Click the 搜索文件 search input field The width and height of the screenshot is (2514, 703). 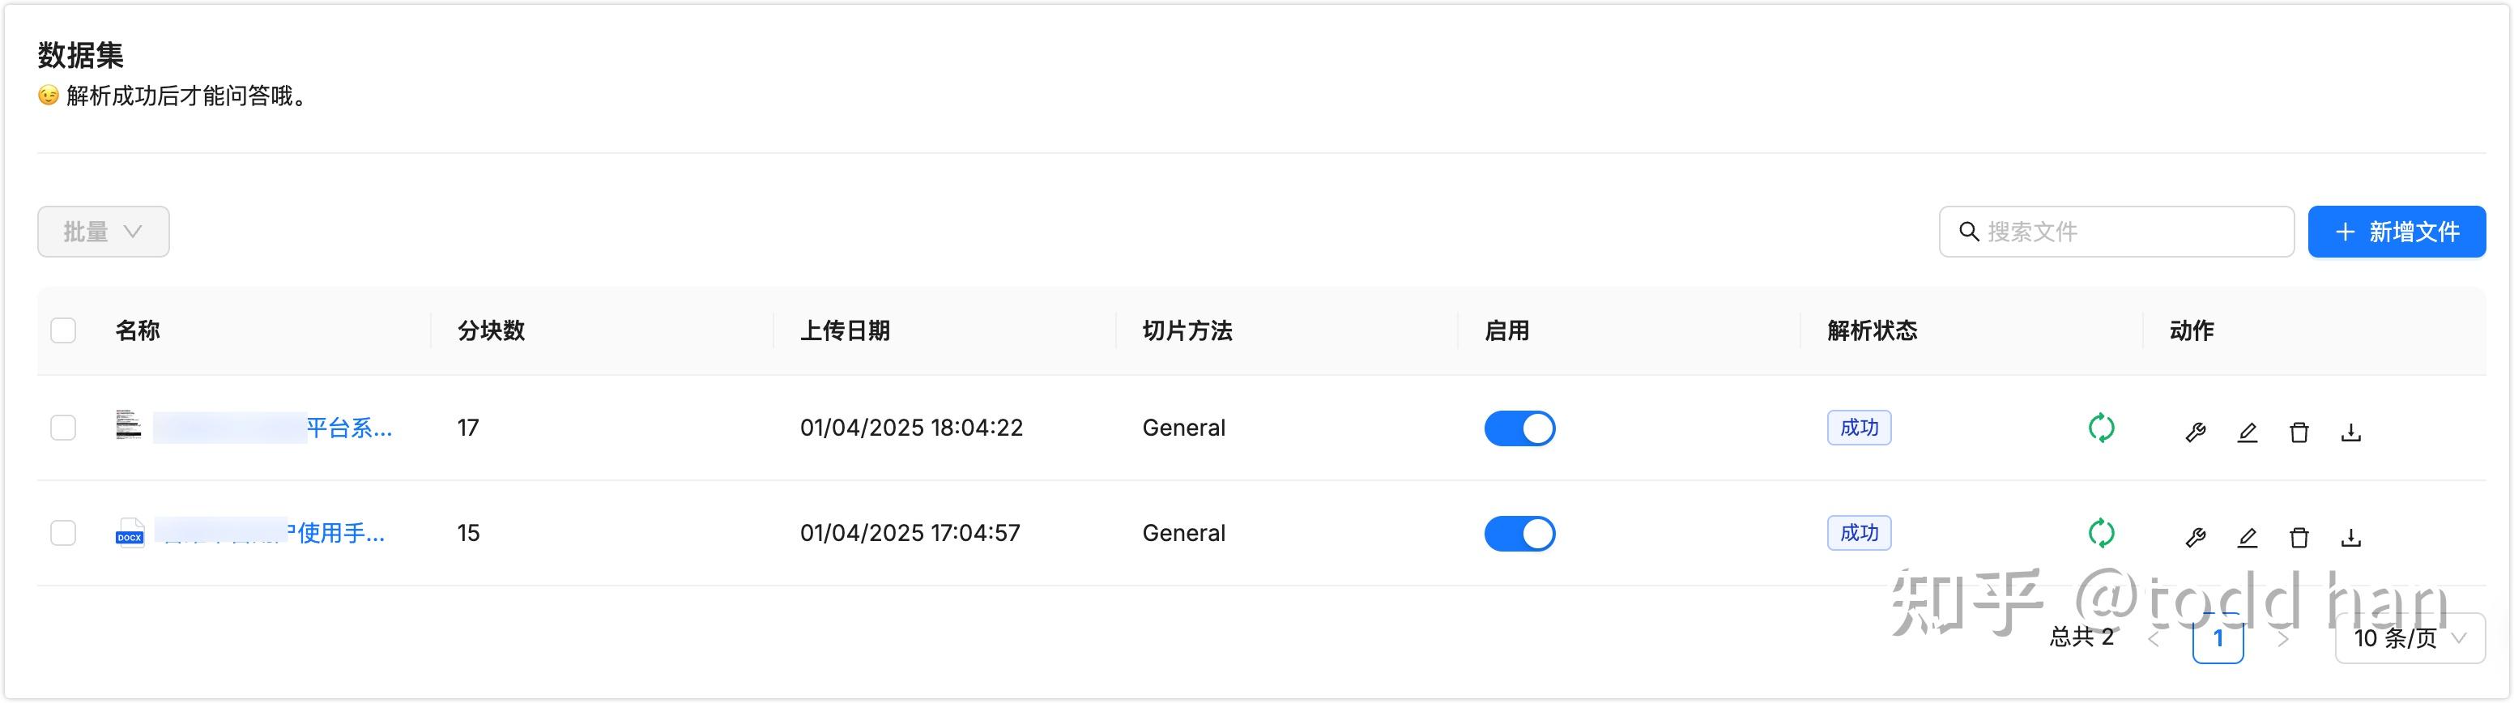tap(2128, 232)
